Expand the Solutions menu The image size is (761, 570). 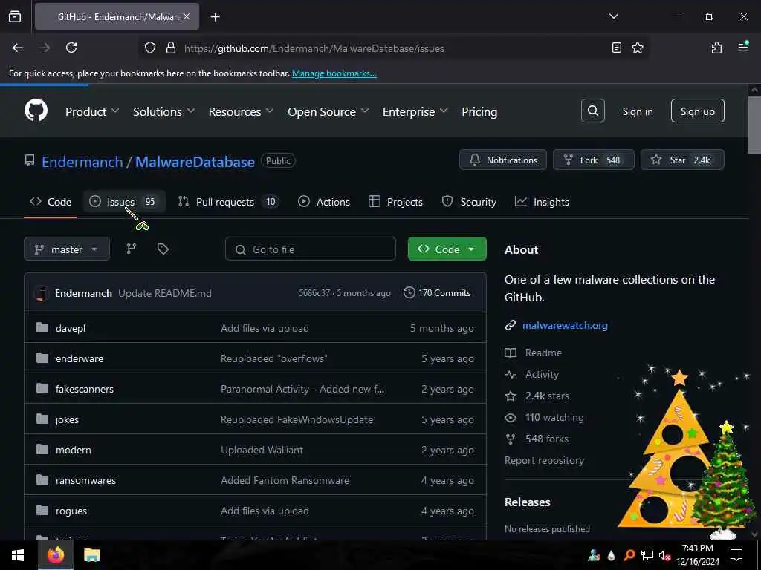(x=164, y=111)
